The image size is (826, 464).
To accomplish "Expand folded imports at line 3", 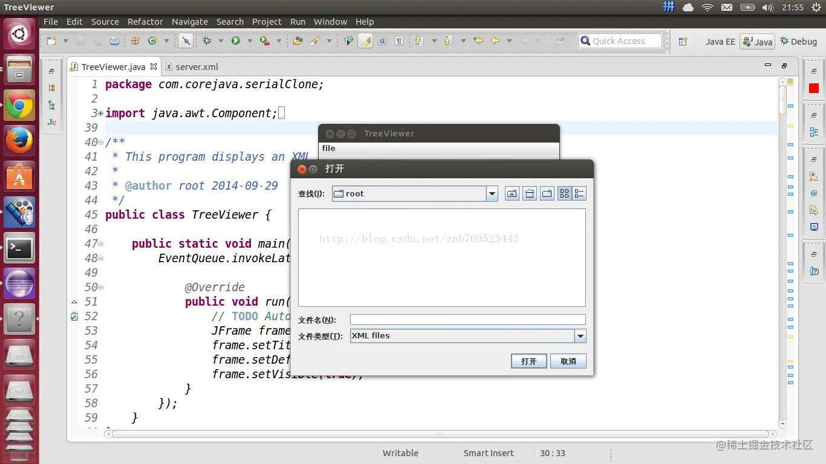I will click(x=100, y=114).
